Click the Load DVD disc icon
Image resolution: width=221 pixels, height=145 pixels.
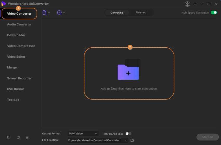click(59, 12)
